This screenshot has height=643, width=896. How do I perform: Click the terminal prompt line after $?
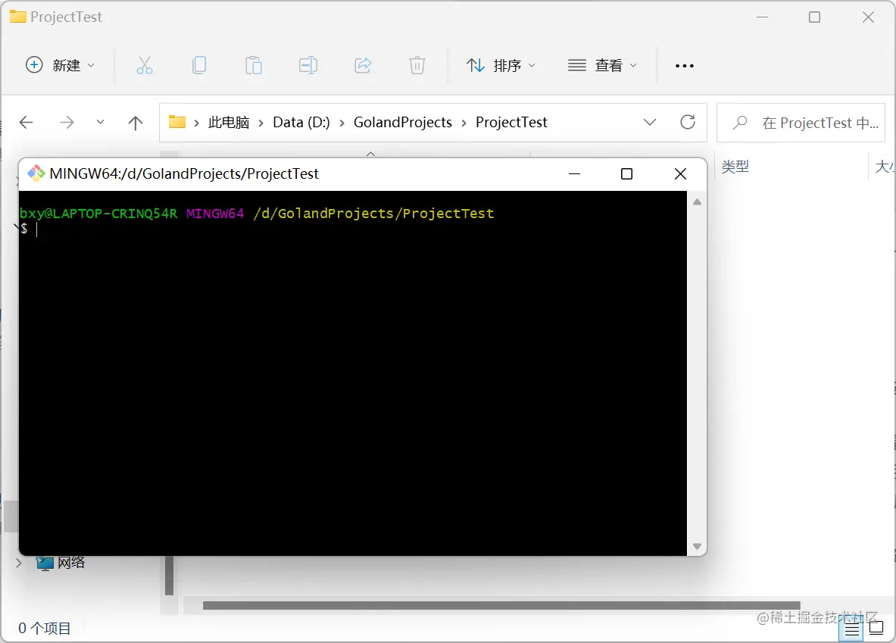[36, 229]
